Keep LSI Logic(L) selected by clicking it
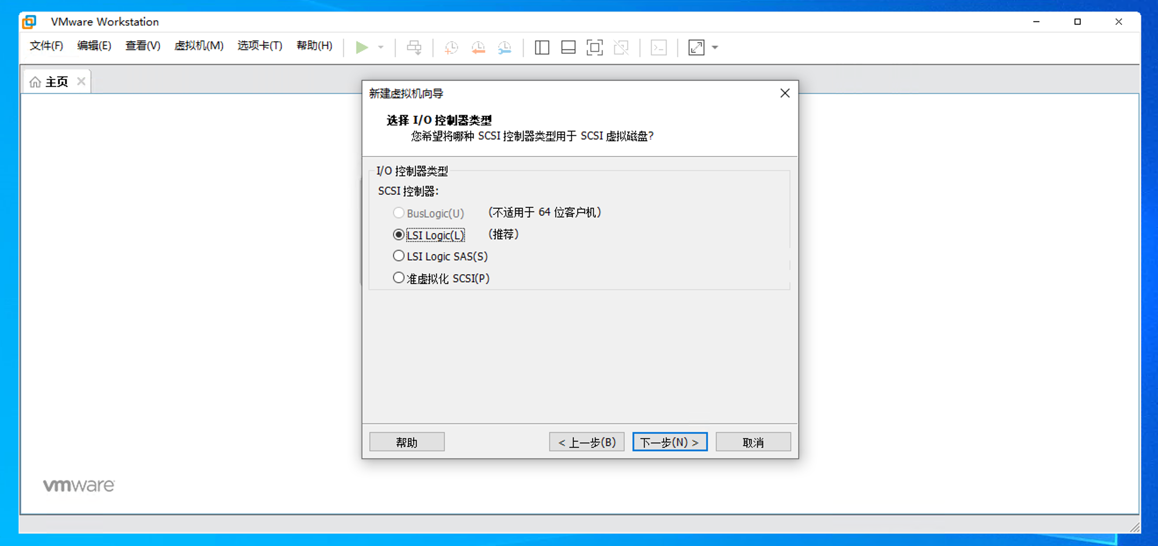The height and width of the screenshot is (546, 1158). (x=398, y=234)
